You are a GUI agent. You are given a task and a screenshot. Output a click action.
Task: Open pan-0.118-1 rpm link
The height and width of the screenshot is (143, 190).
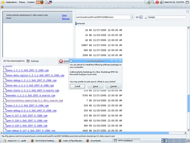[27, 120]
